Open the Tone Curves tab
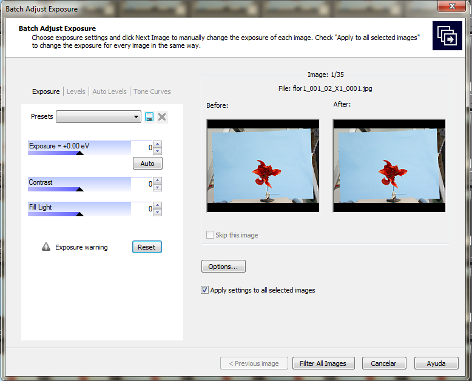Image resolution: width=472 pixels, height=381 pixels. point(152,91)
